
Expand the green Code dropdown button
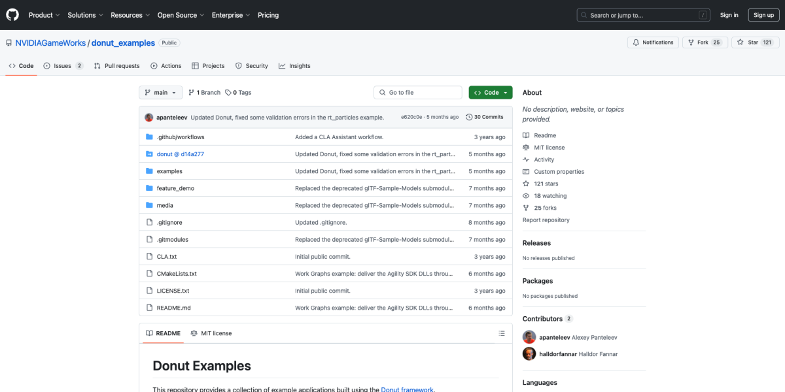pos(491,93)
